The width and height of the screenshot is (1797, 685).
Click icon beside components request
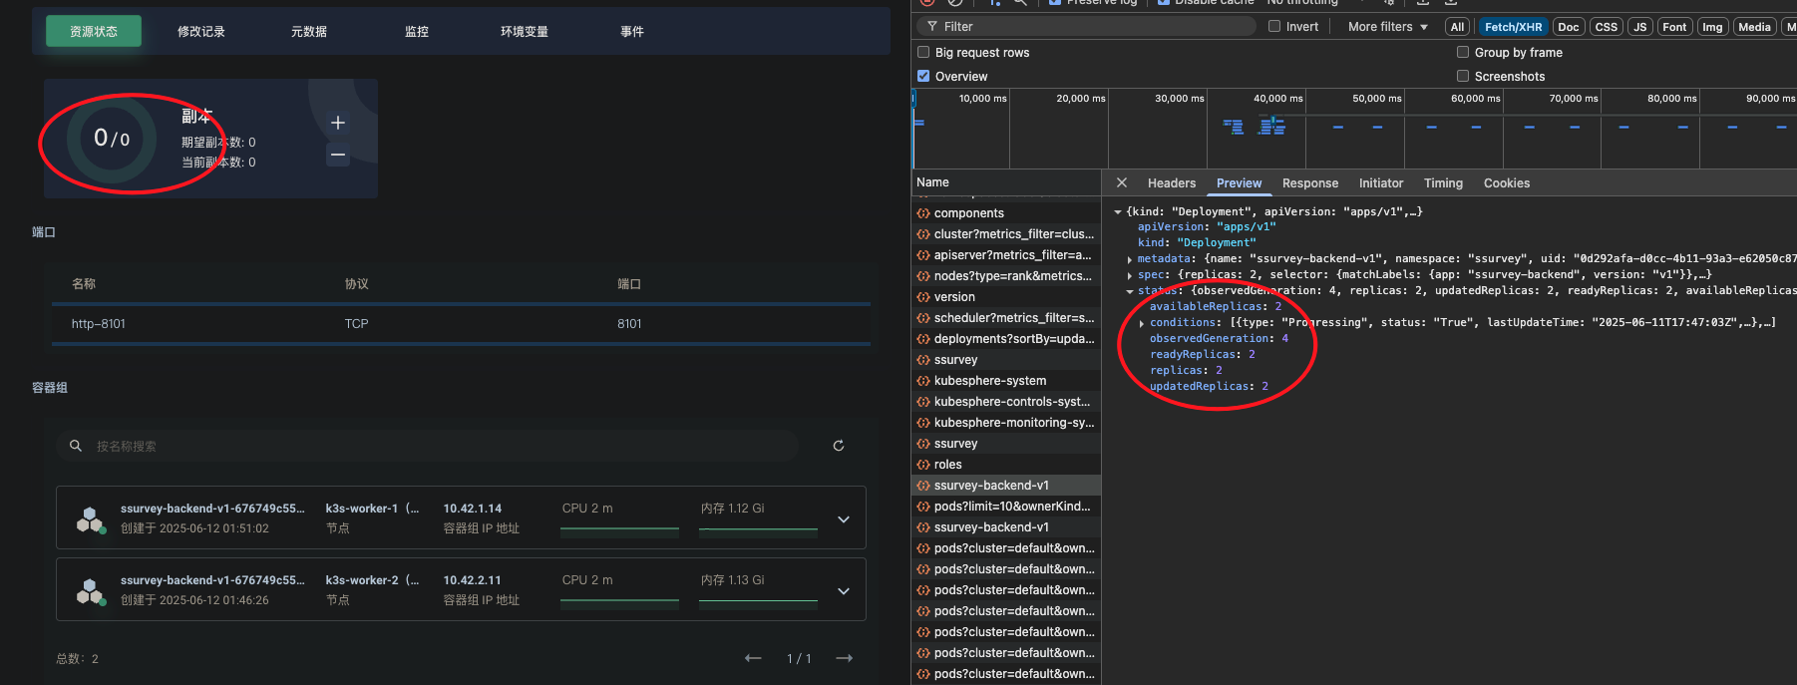tap(923, 213)
